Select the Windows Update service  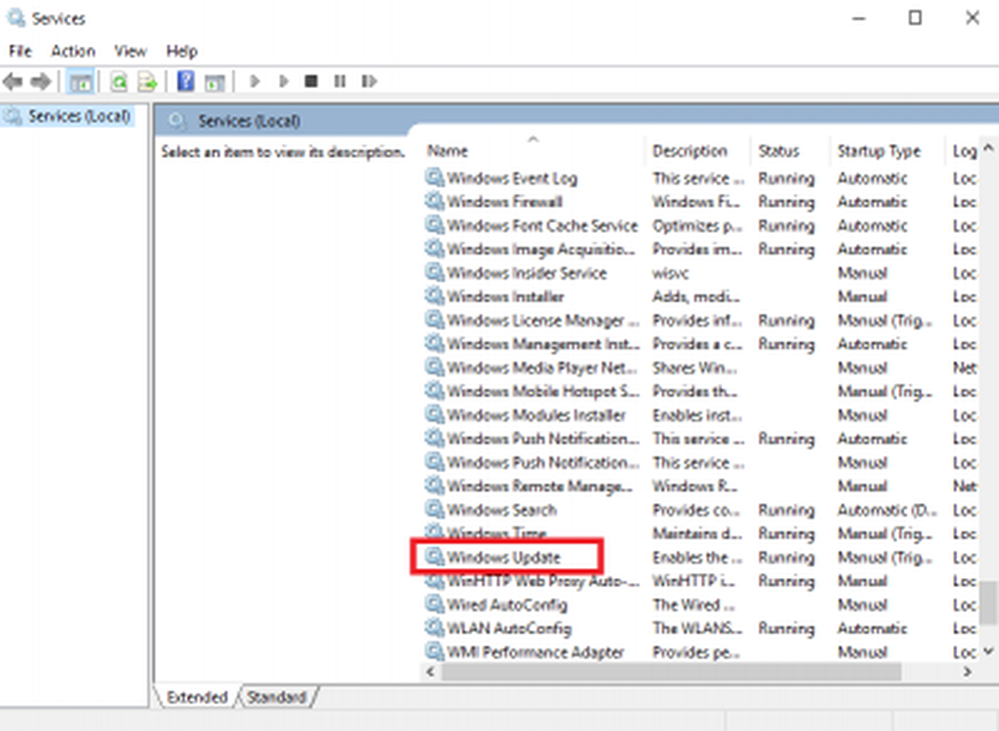(x=503, y=557)
